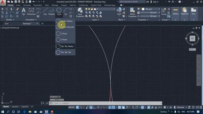Click Match Properties tool
The width and height of the screenshot is (203, 114).
(132, 12)
